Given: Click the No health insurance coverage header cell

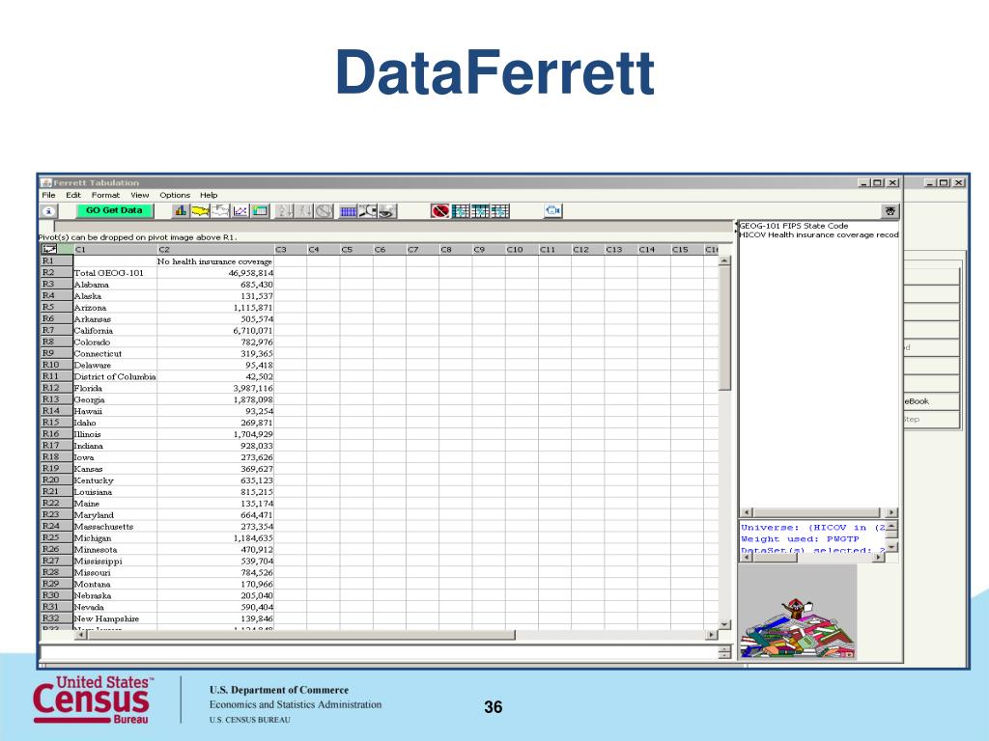Looking at the screenshot, I should coord(215,261).
